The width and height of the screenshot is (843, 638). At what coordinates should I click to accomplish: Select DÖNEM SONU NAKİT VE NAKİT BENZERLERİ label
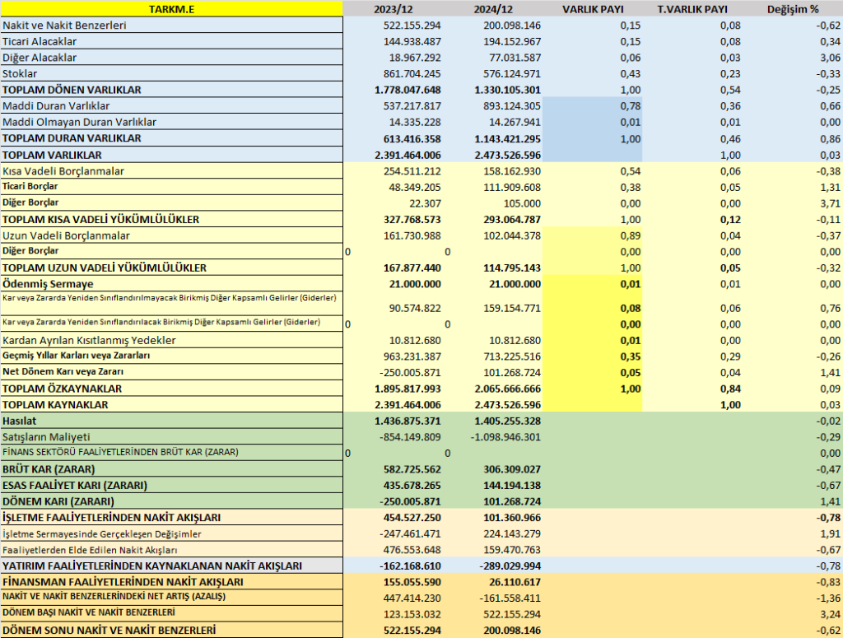(x=109, y=630)
